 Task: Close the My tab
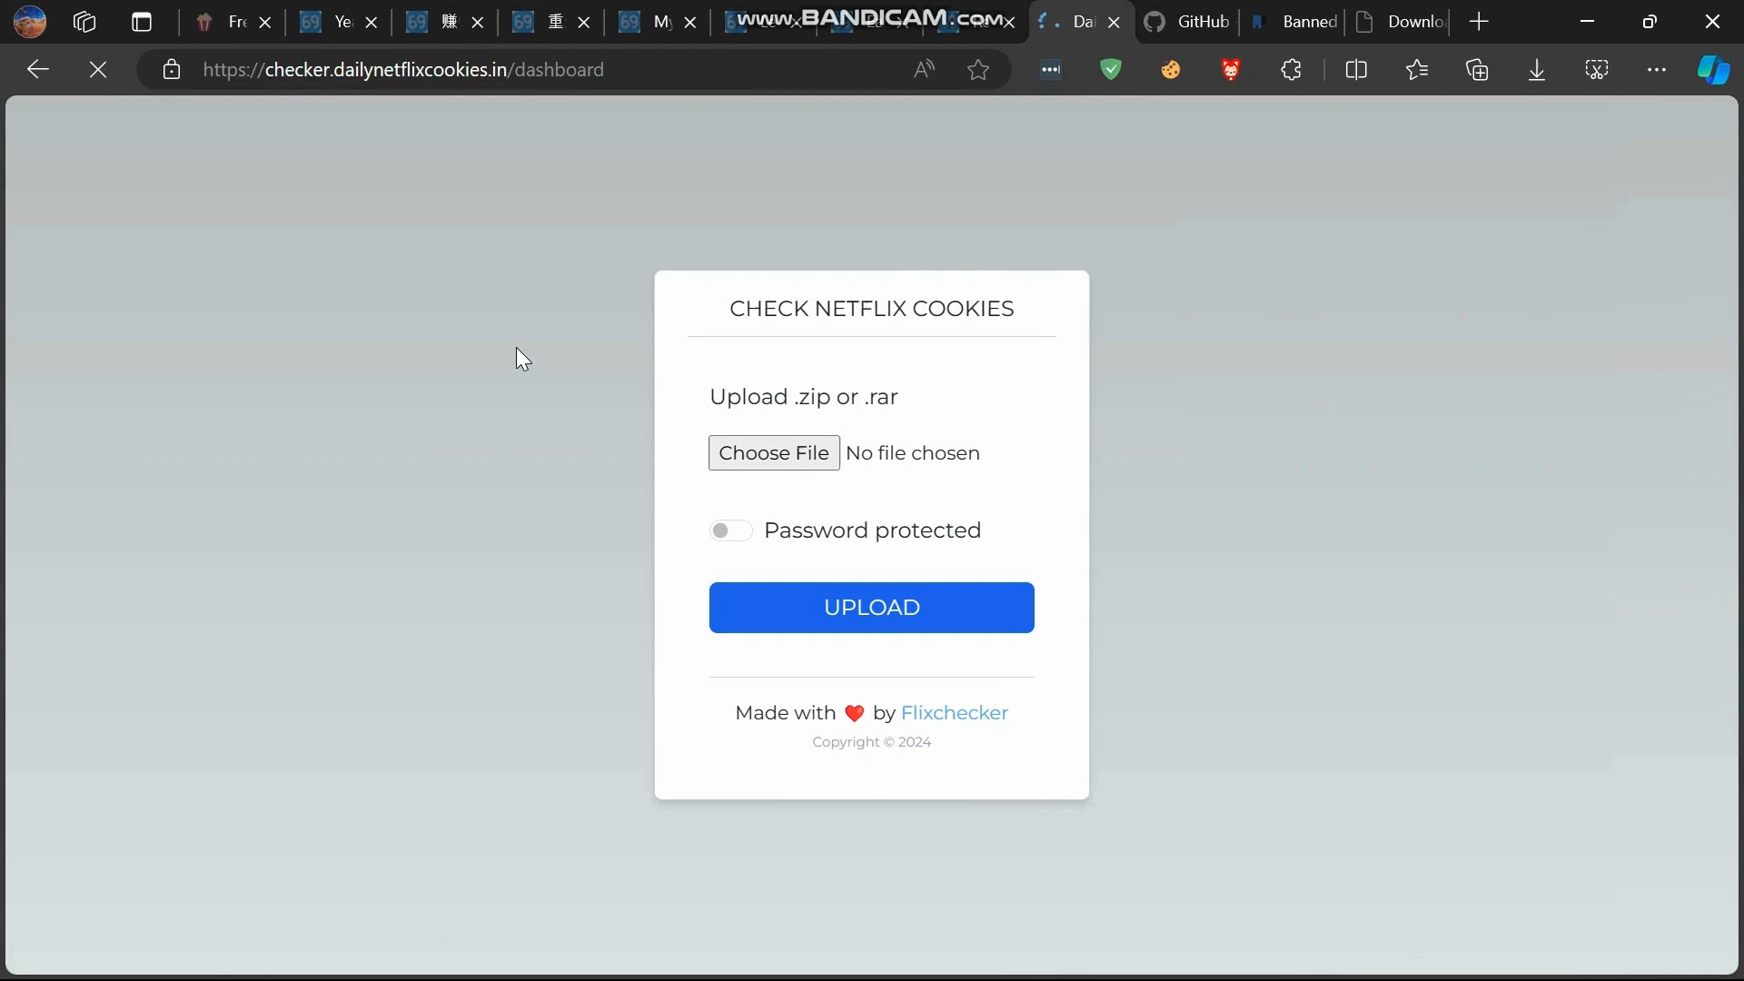pos(690,23)
